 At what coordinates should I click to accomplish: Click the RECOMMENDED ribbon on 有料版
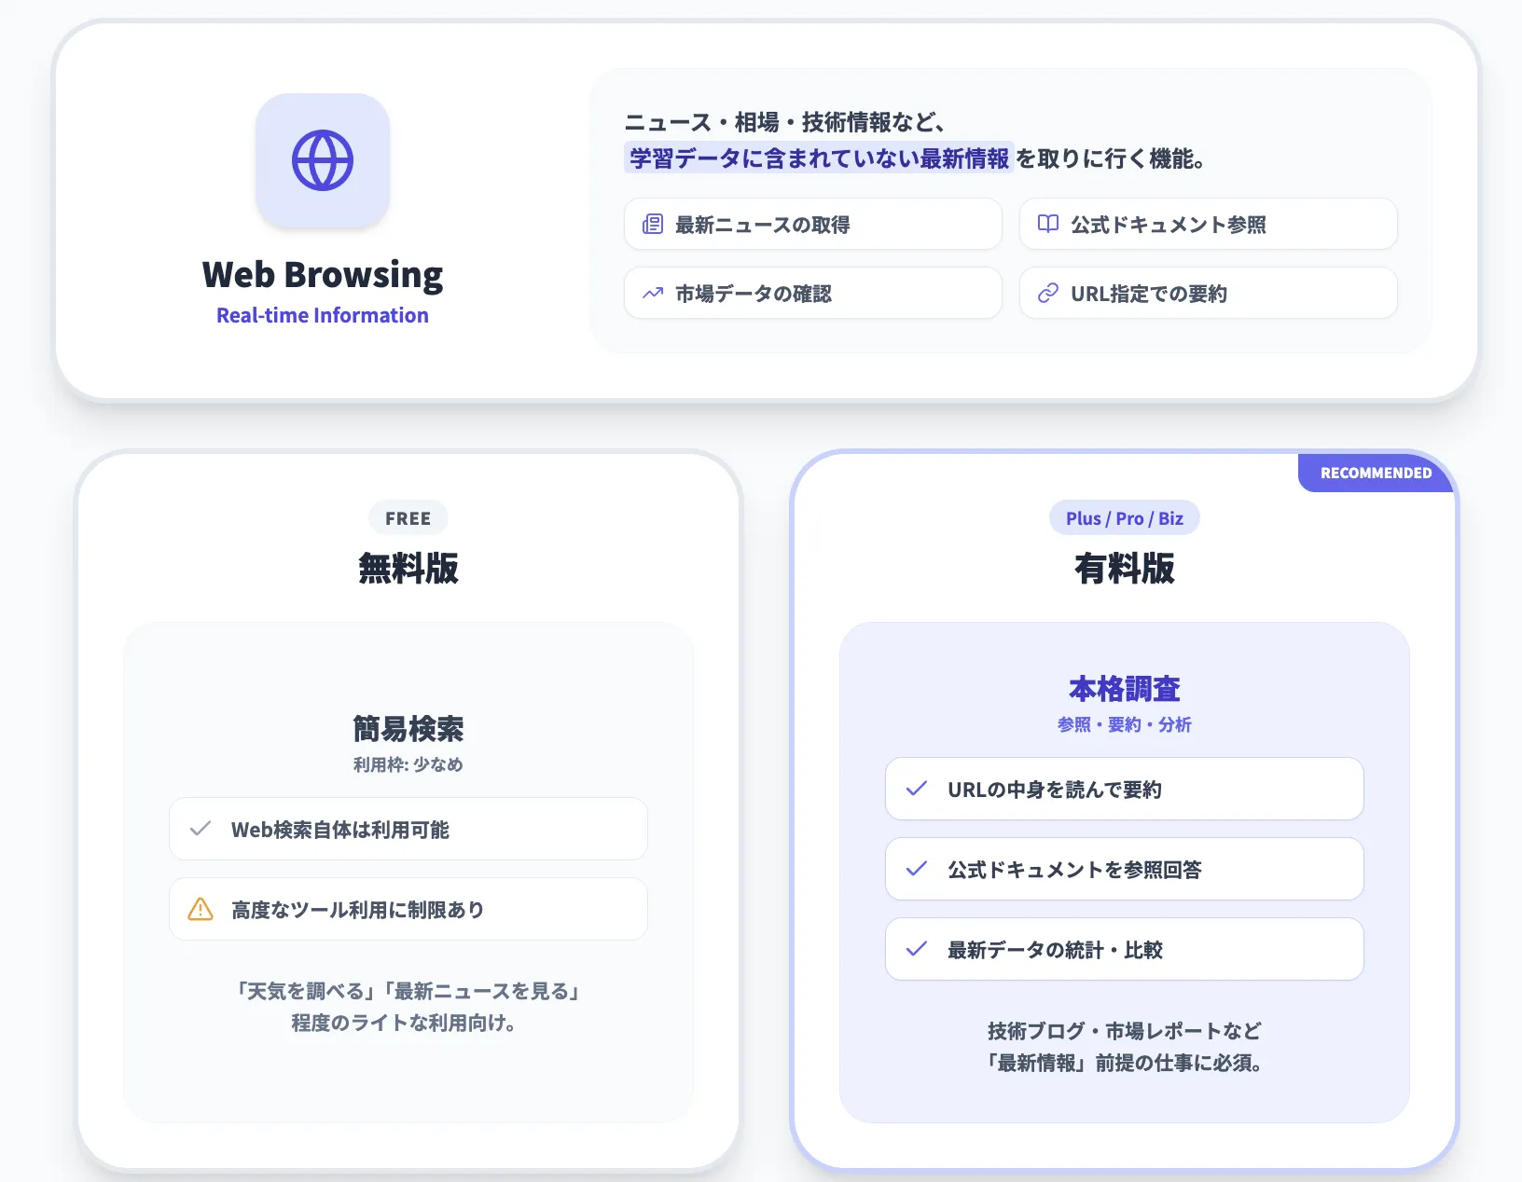pos(1376,473)
